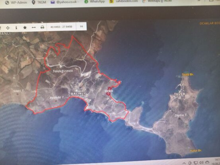This screenshot has width=220, height=165.
Task: Select the distance measure arrow tool
Action: pyautogui.click(x=34, y=27)
